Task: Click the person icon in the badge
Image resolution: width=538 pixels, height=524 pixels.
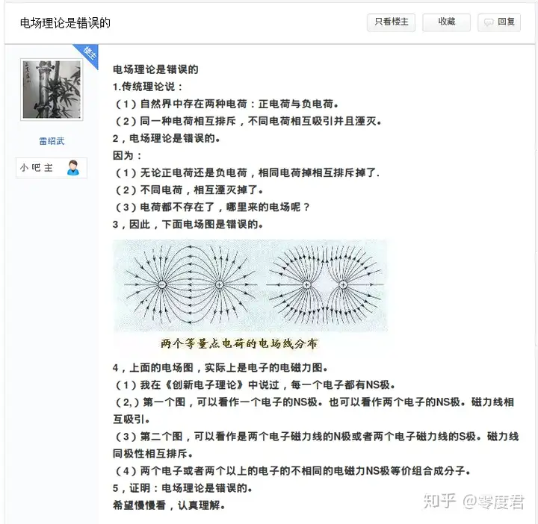Action: point(72,168)
